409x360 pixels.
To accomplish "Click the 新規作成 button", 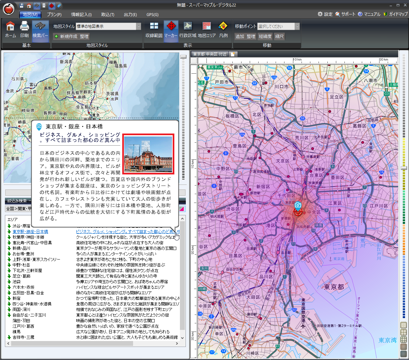I will point(66,36).
